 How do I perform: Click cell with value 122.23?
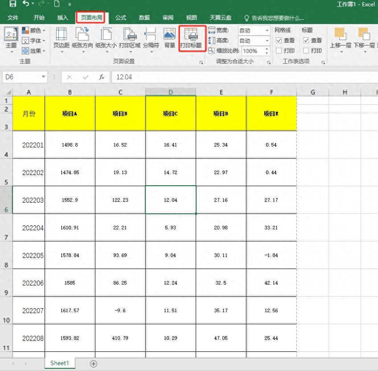[x=120, y=200]
